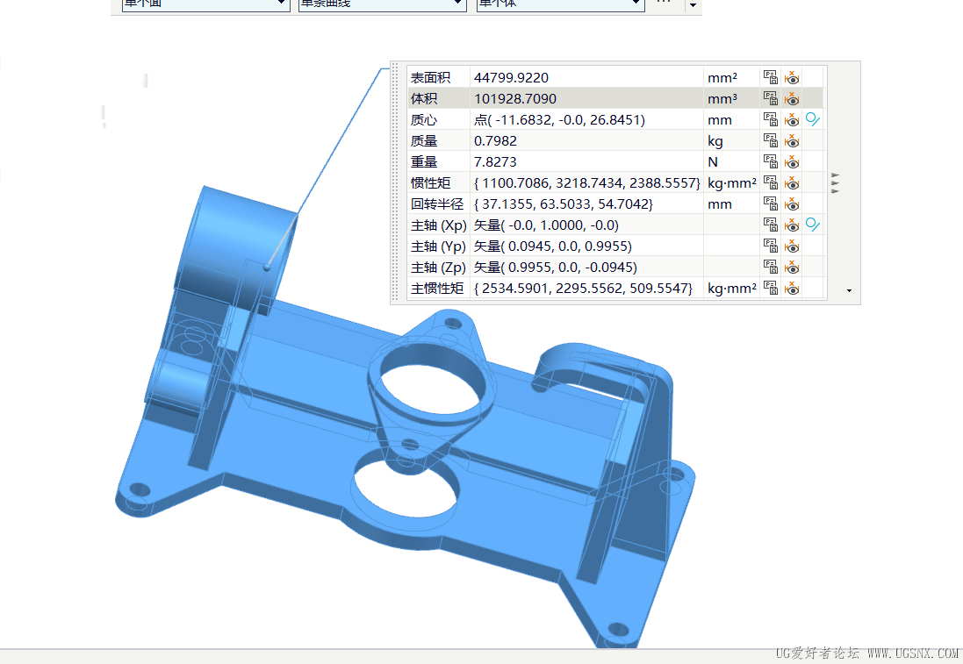Expand the measurement panel via triple-arrow handle
The width and height of the screenshot is (963, 664).
[x=835, y=182]
